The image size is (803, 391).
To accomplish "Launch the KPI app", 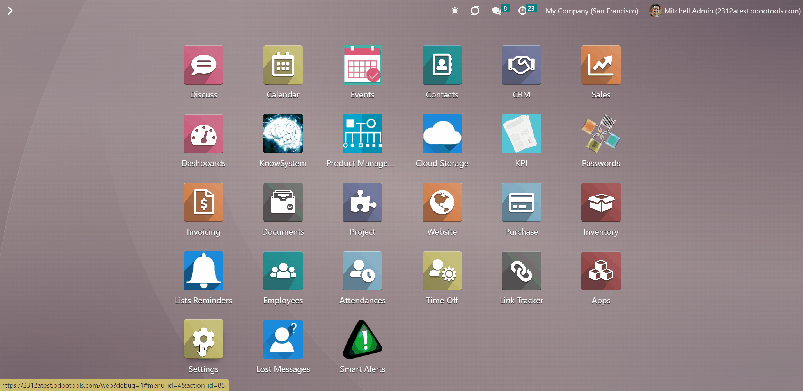I will click(x=522, y=134).
